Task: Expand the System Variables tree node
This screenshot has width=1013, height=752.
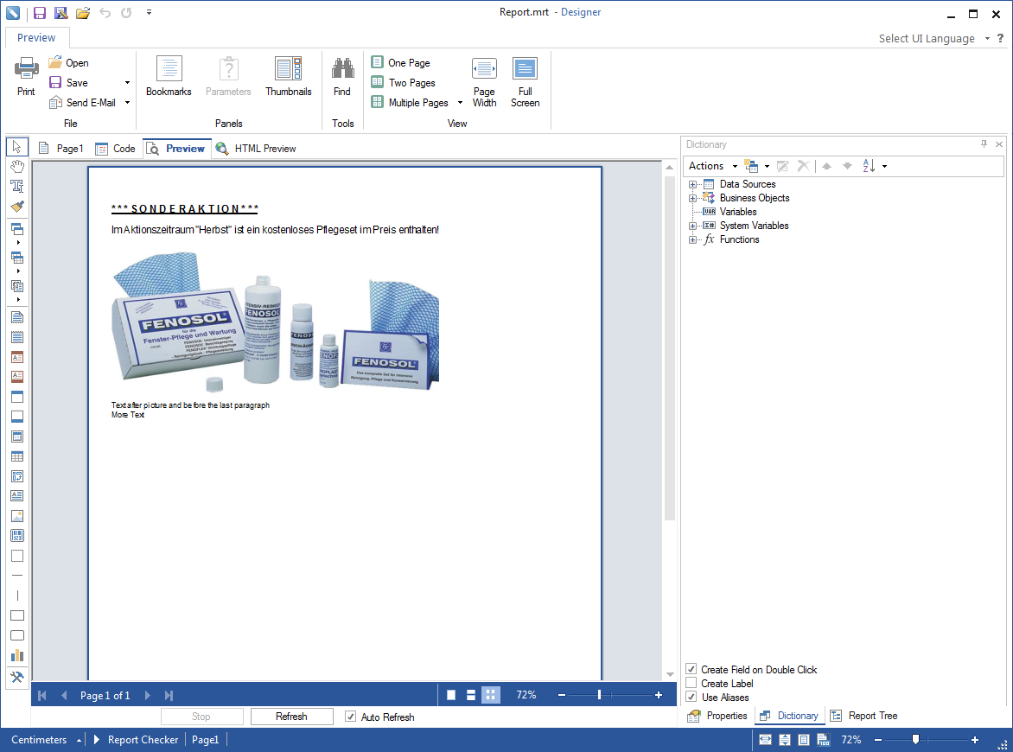Action: pyautogui.click(x=692, y=226)
